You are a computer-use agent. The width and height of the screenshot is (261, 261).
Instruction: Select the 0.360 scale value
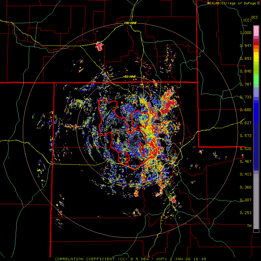(246, 187)
